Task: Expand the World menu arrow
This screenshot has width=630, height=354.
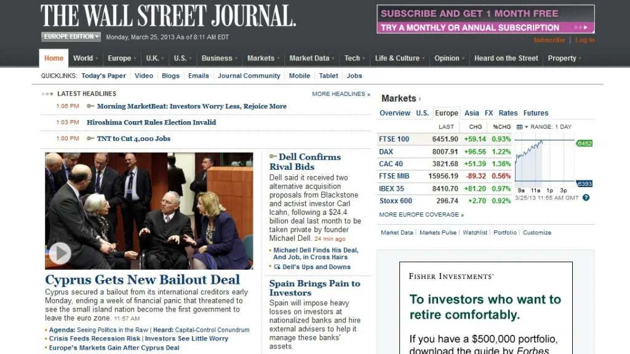Action: tap(97, 58)
